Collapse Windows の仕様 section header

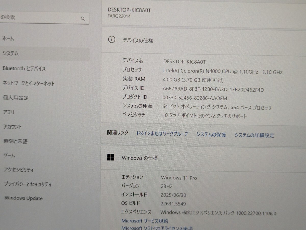click(x=204, y=158)
